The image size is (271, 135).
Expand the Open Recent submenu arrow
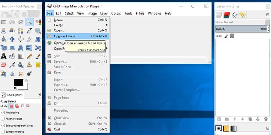pyautogui.click(x=107, y=48)
